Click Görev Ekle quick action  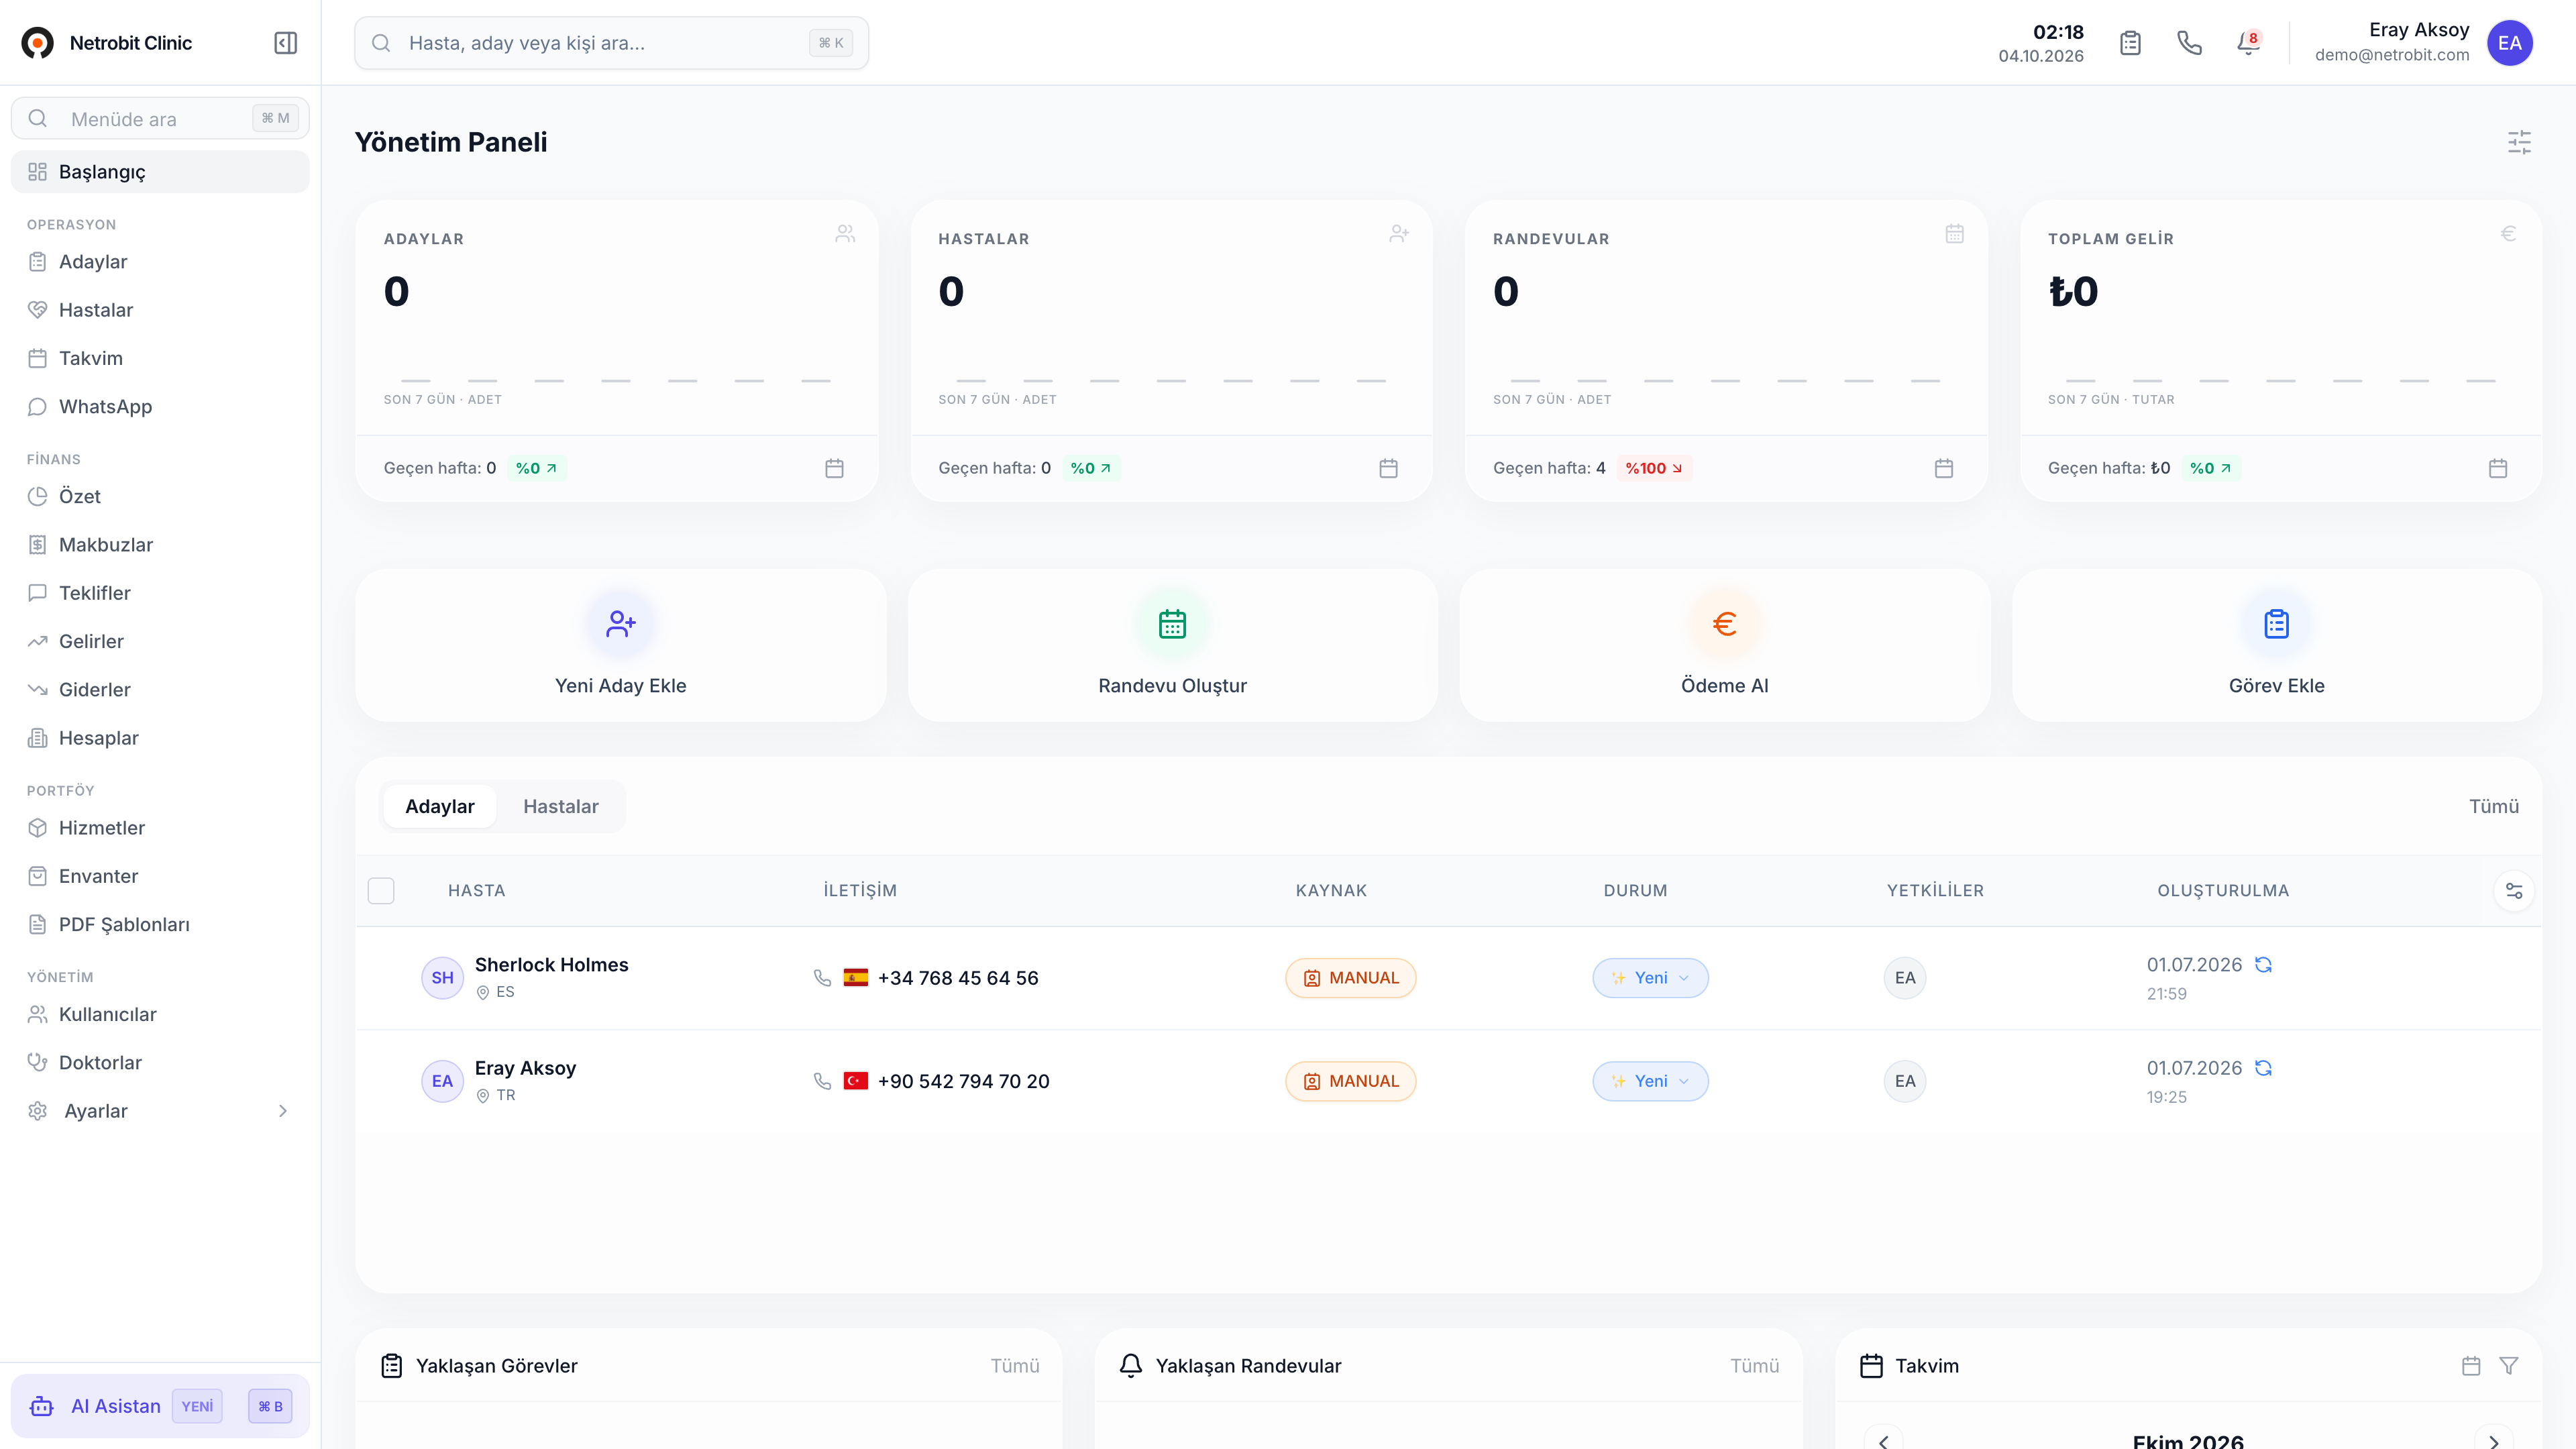(x=2276, y=646)
